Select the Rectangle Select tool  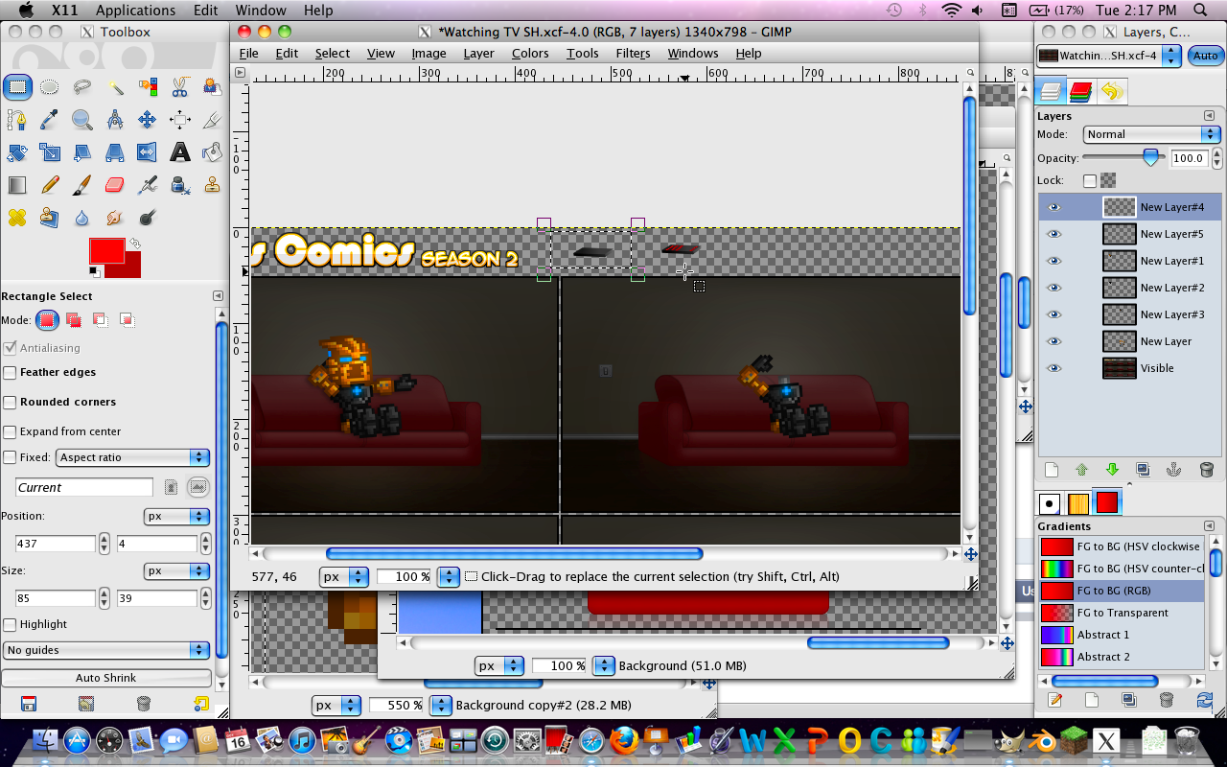point(17,87)
